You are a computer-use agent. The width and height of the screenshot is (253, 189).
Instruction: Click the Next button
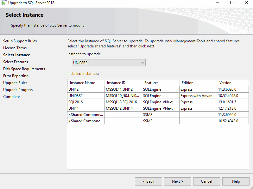[177, 181]
